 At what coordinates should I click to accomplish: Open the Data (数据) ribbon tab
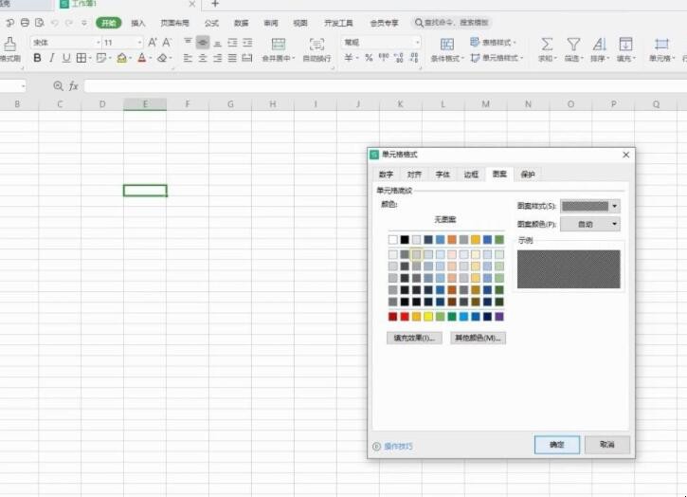click(x=241, y=23)
